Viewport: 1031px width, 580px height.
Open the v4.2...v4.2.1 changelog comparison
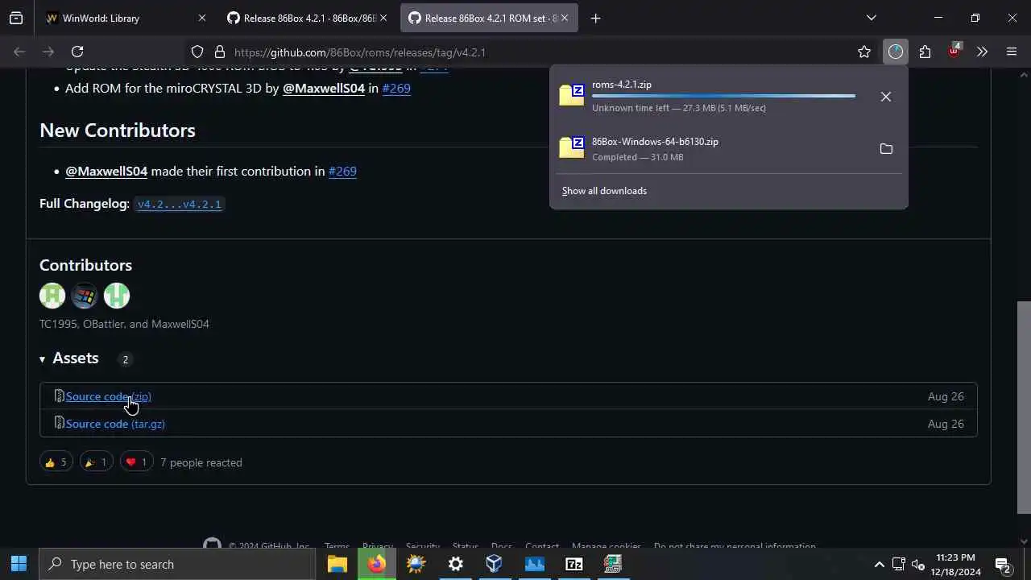click(x=179, y=204)
